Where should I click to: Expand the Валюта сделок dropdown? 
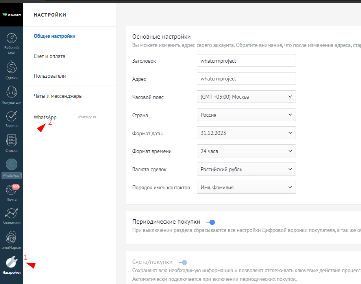pyautogui.click(x=246, y=169)
